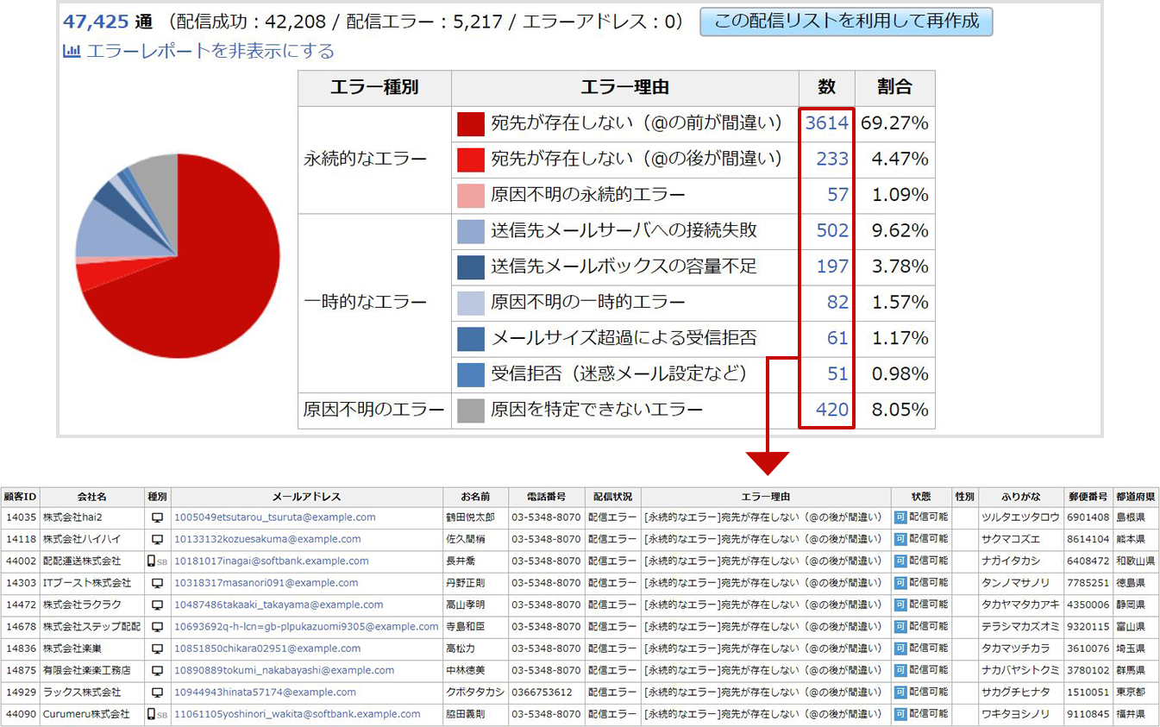Click the navy swatch for 送信先メールボックスの容量不足
The width and height of the screenshot is (1160, 727).
(x=471, y=267)
